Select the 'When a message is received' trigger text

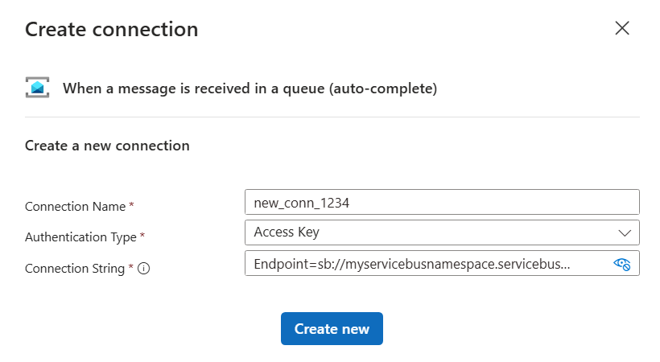click(250, 88)
